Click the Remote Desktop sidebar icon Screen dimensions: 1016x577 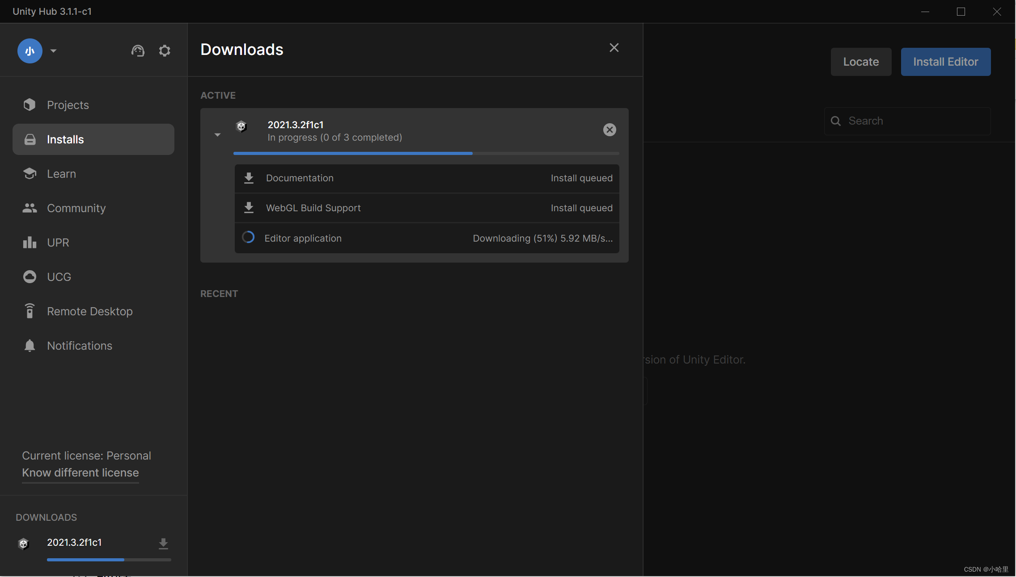coord(29,311)
